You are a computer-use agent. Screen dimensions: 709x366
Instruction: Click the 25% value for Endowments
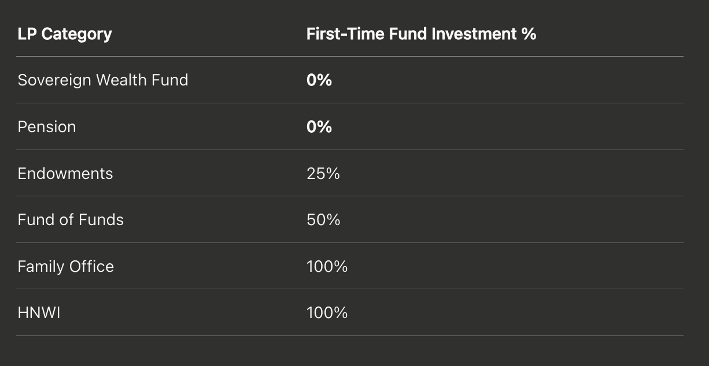click(323, 173)
